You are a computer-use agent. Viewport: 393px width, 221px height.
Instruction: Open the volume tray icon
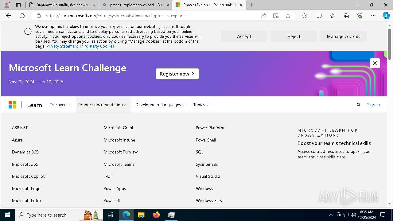(x=353, y=215)
